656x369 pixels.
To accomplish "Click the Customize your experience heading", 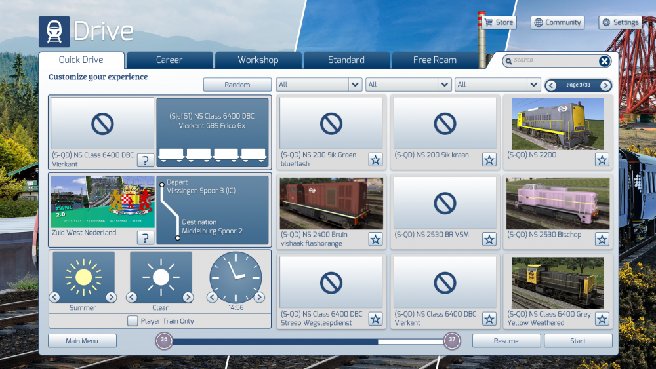I will tap(98, 77).
